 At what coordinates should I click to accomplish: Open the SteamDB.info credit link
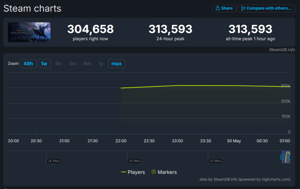coord(282,50)
